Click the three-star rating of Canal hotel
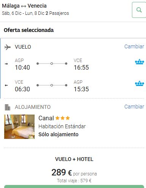Screen dimensions: 146x188 tap(63, 118)
